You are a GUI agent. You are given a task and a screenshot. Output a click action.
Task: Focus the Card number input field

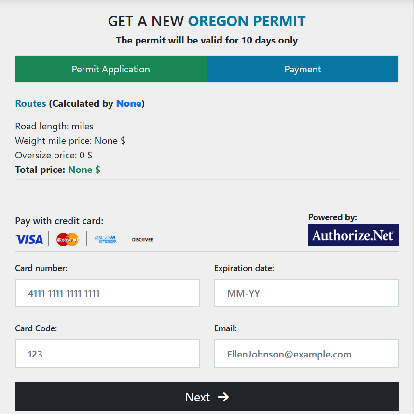point(107,293)
